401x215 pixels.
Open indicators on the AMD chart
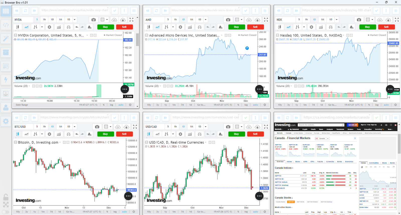pyautogui.click(x=190, y=27)
